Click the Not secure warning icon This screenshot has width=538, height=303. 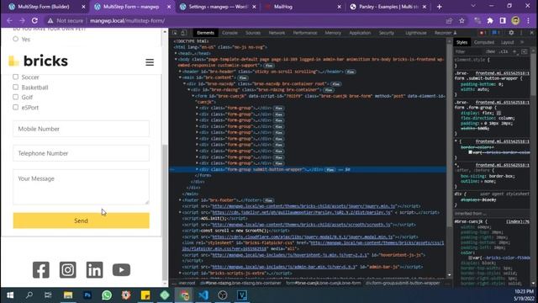(x=50, y=20)
